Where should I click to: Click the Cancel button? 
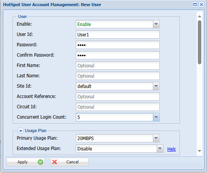point(69,162)
